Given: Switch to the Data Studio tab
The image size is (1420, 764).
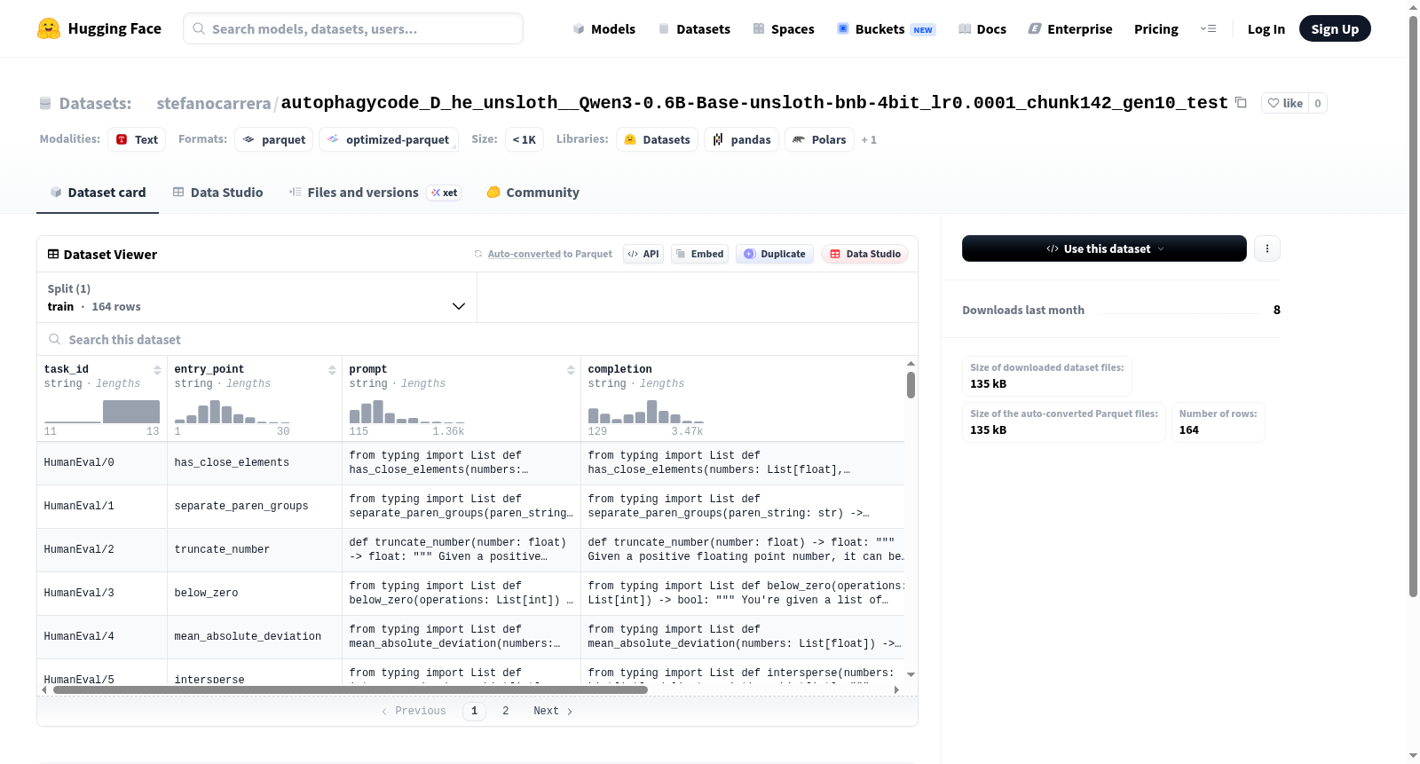Looking at the screenshot, I should tap(217, 193).
